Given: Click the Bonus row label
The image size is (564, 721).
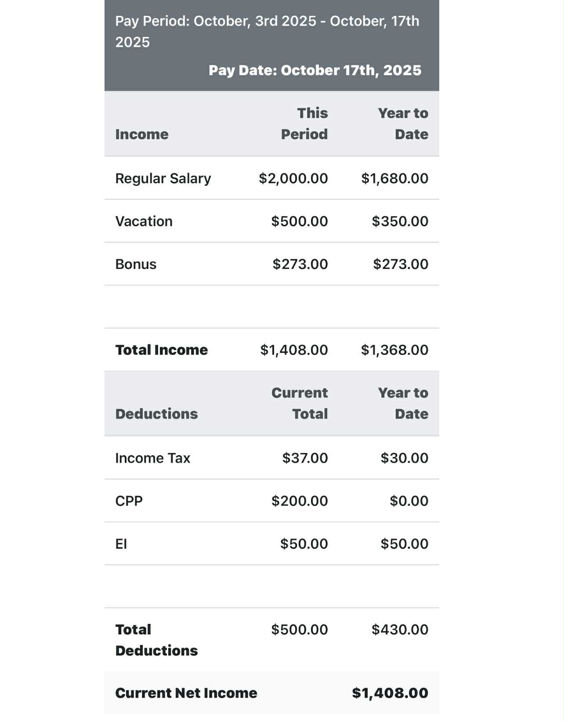Looking at the screenshot, I should coord(136,264).
